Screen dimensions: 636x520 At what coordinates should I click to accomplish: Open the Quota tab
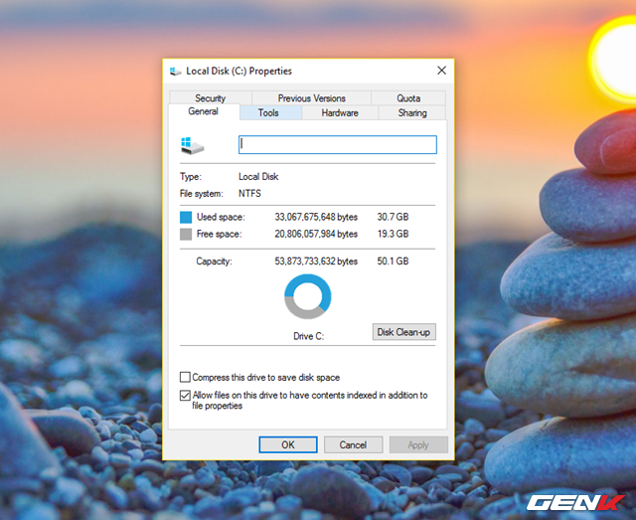click(x=408, y=98)
